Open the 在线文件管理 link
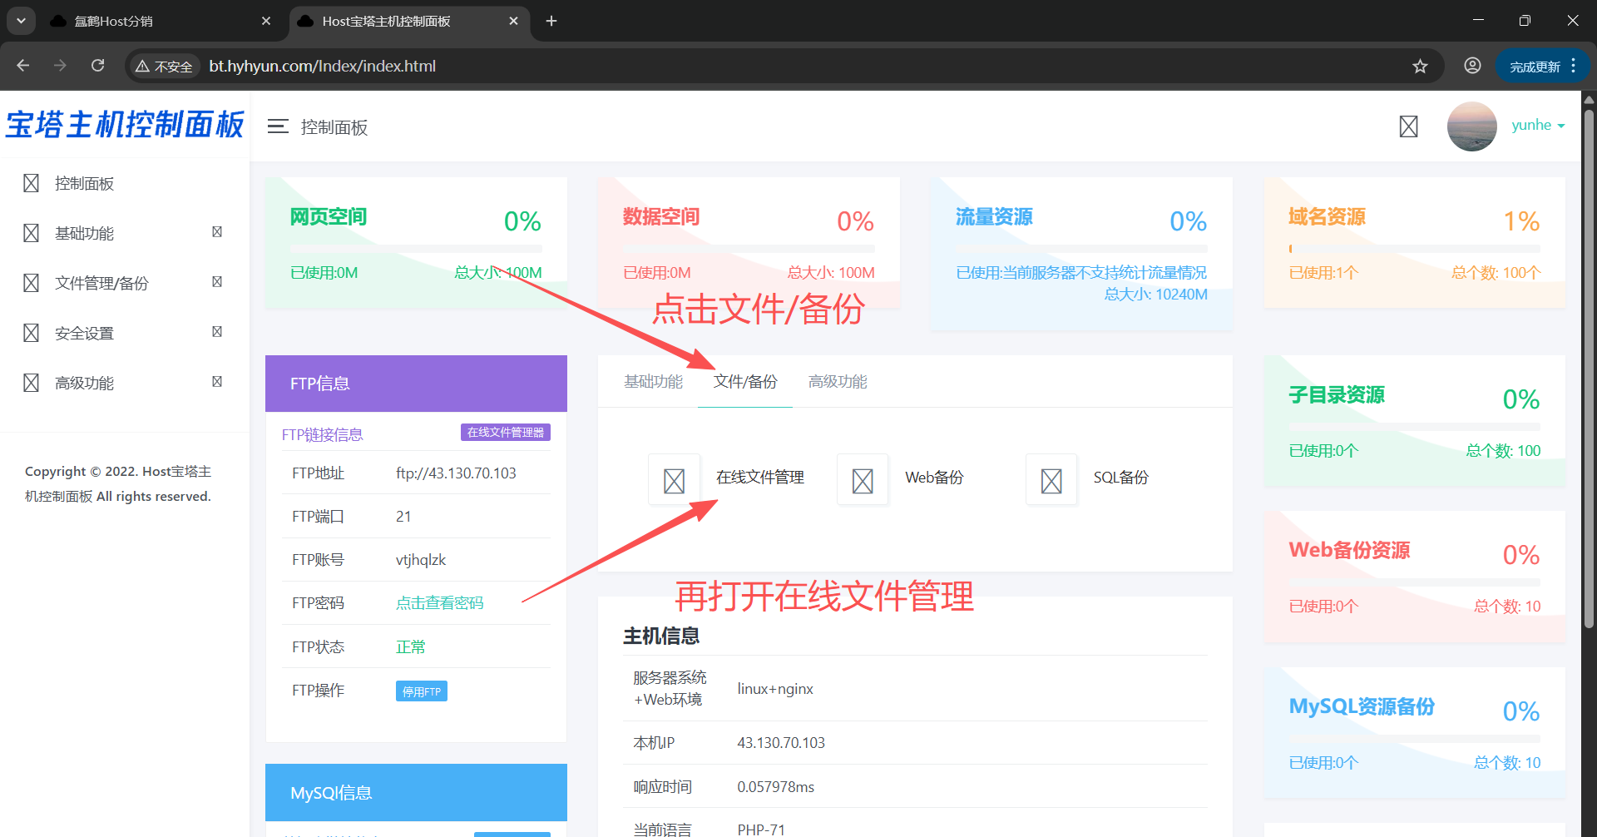Viewport: 1597px width, 837px height. coord(760,478)
